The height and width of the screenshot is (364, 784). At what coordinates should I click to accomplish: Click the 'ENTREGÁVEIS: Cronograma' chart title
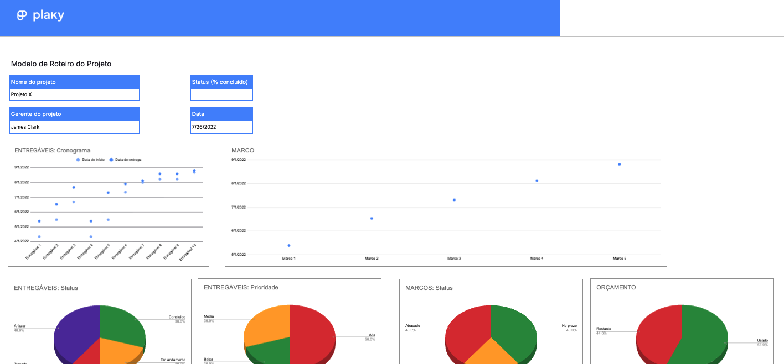[52, 150]
